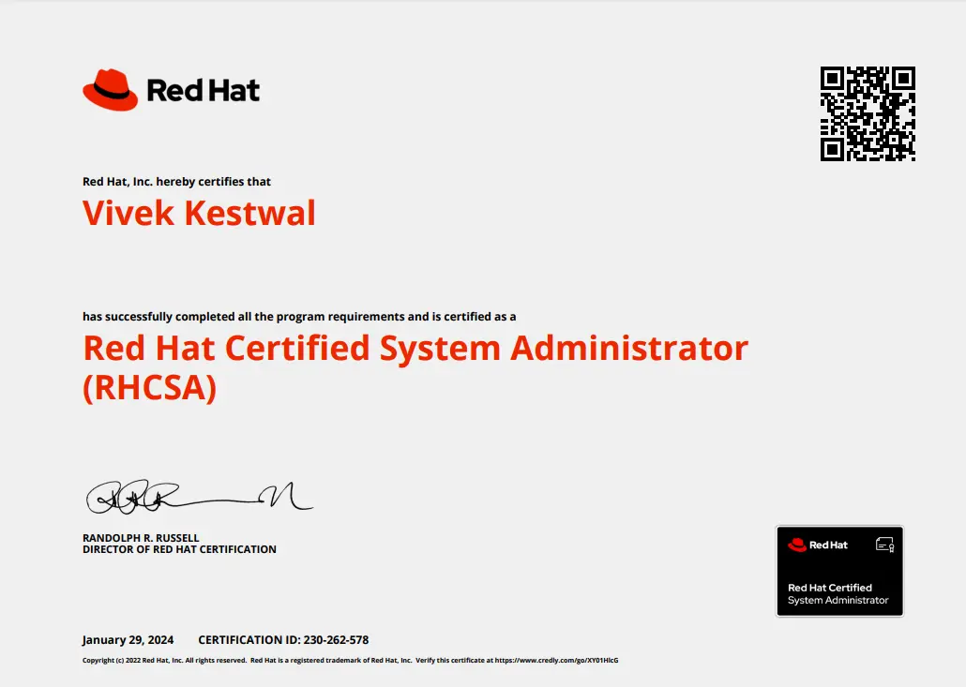This screenshot has width=966, height=687.
Task: Click the 'has successfully completed' sentence
Action: tap(298, 317)
